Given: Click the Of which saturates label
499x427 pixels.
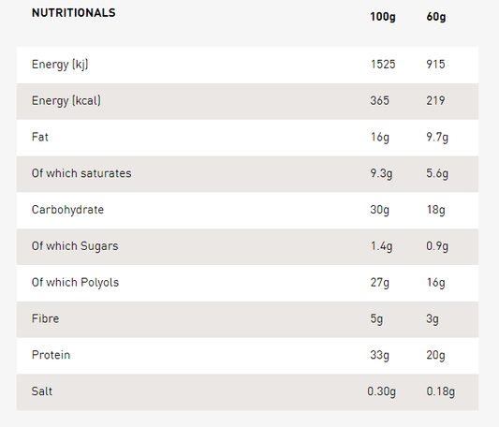Looking at the screenshot, I should click(x=81, y=173).
